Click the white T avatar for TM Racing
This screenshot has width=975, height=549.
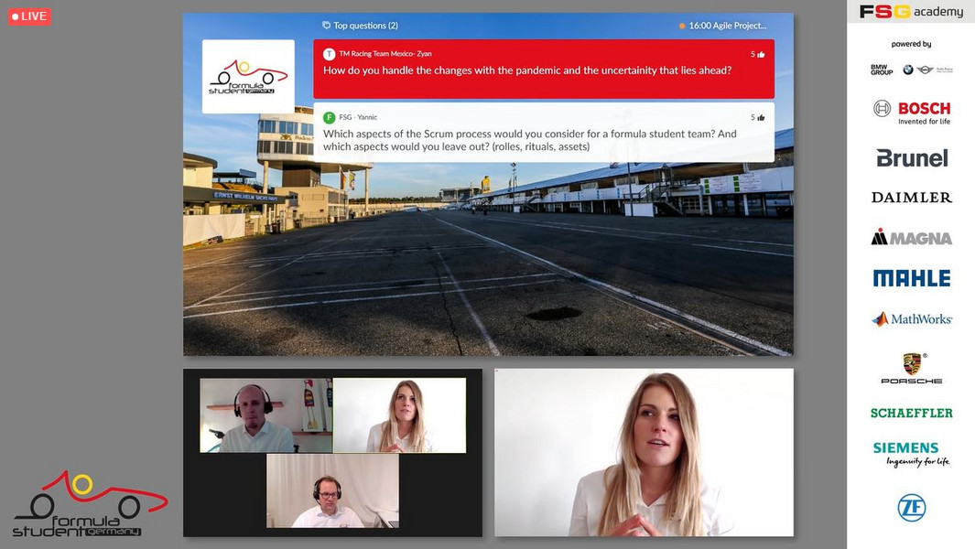coord(330,54)
